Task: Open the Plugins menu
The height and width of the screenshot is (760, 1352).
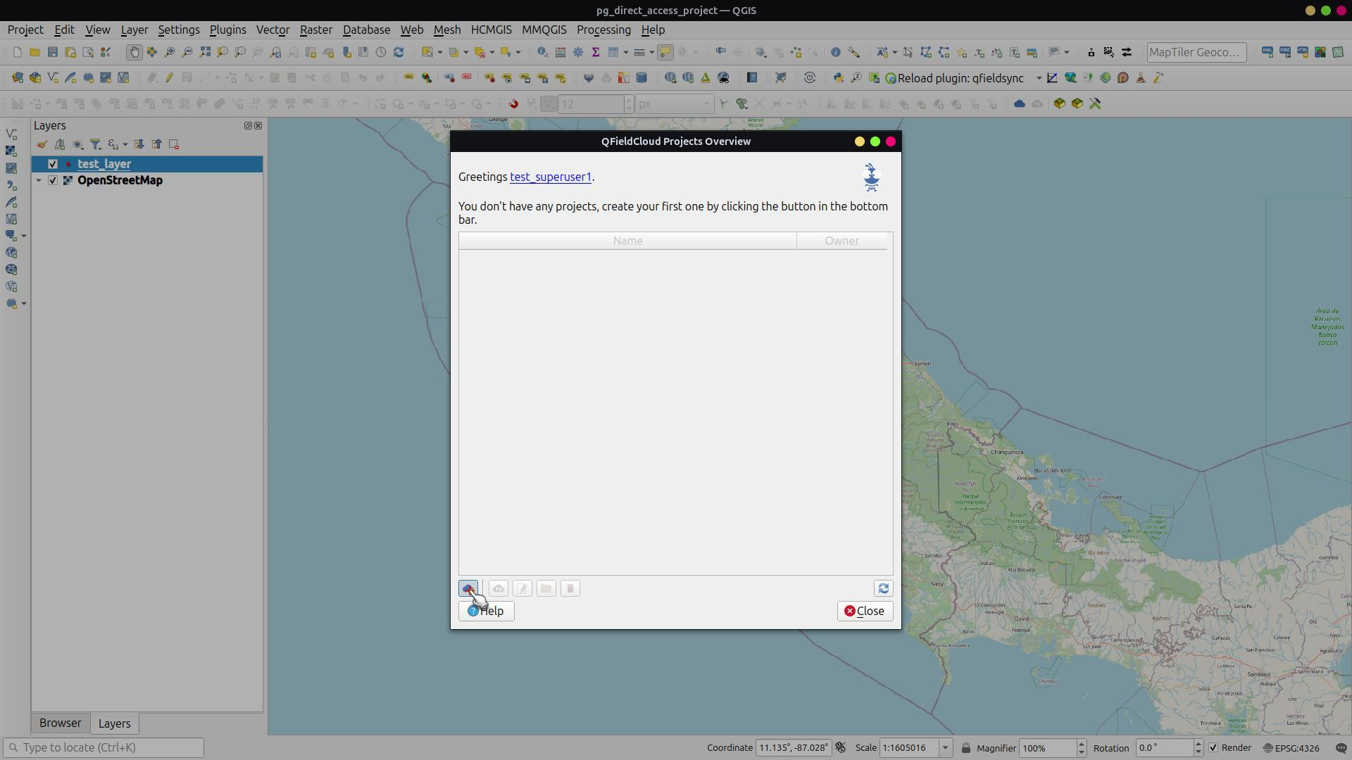Action: click(227, 30)
